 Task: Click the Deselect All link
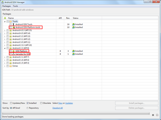click(x=58, y=108)
